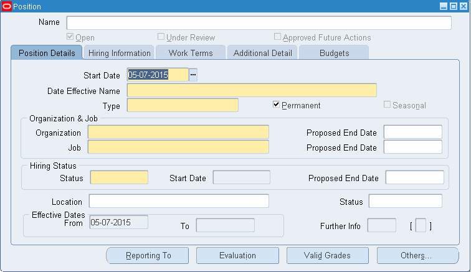Focus the Date Effective Name field
Screen dimensions: 471x272
pos(252,90)
